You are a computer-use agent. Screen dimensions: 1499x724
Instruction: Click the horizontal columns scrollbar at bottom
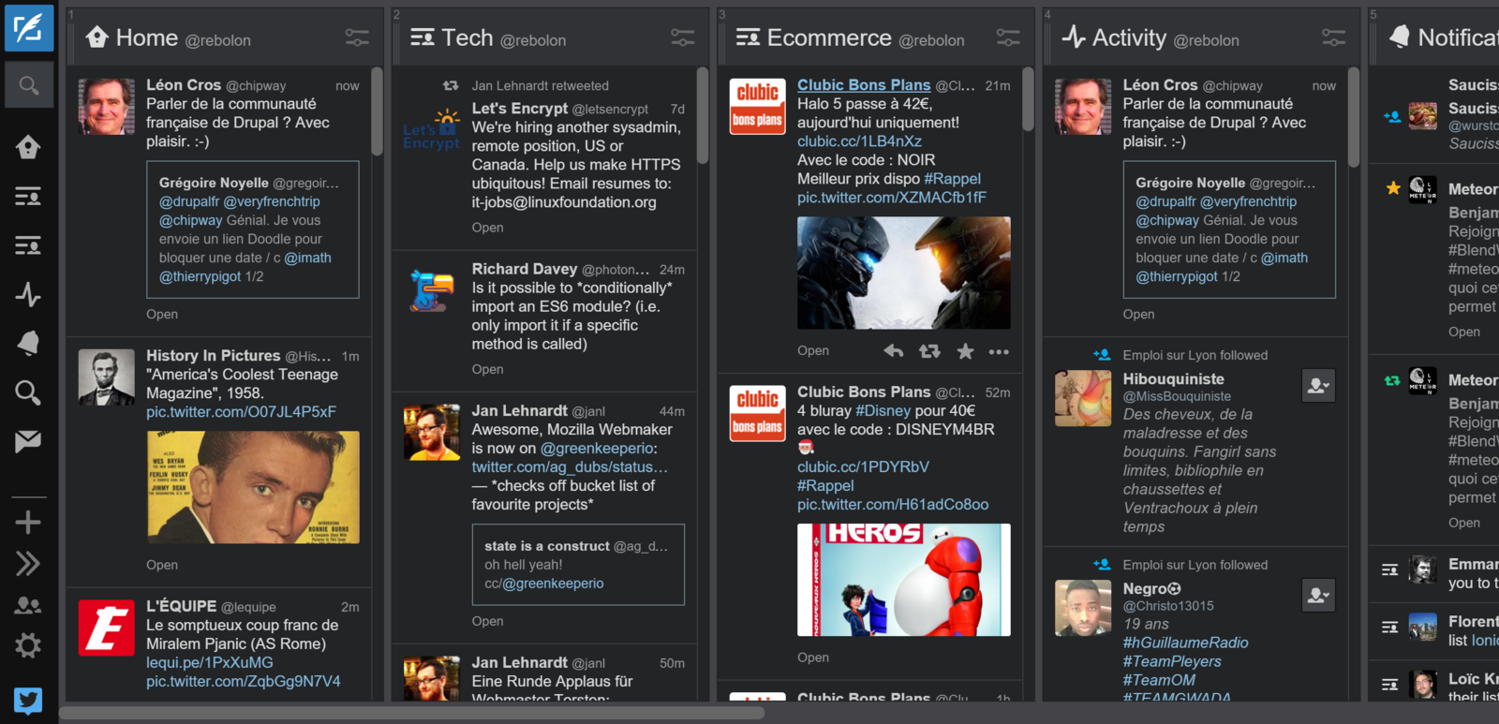coord(412,713)
